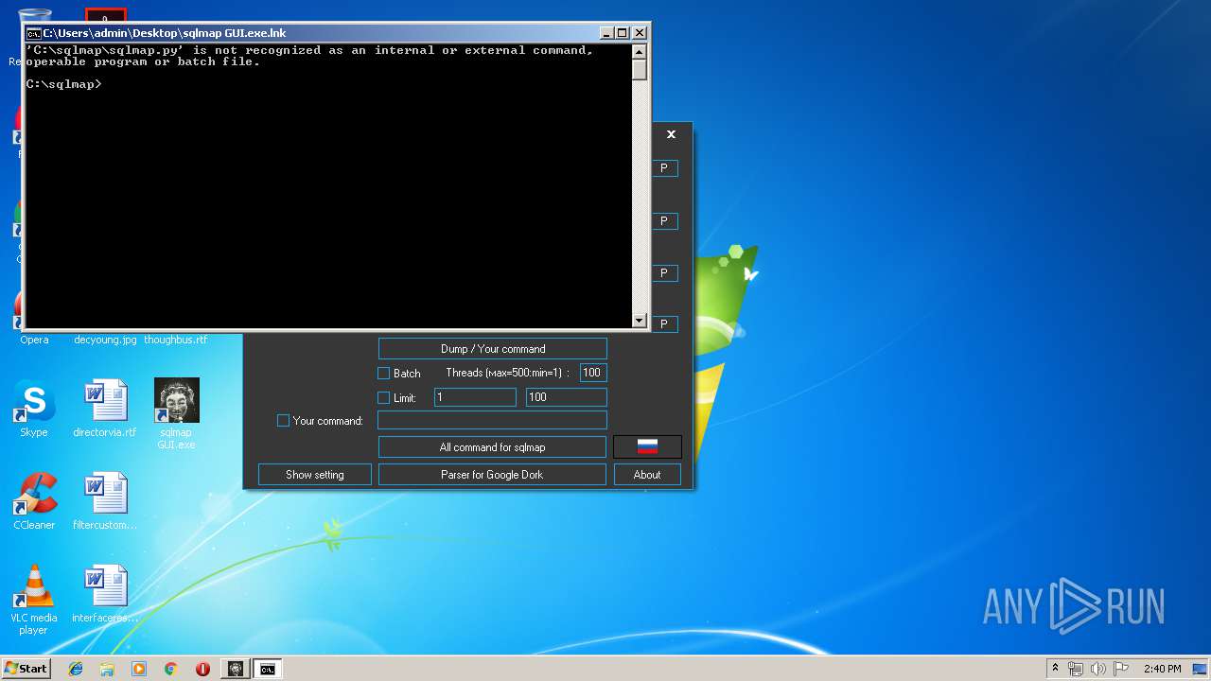Close the sqlmap GUI with X
Screen dimensions: 1211x681
coord(671,134)
